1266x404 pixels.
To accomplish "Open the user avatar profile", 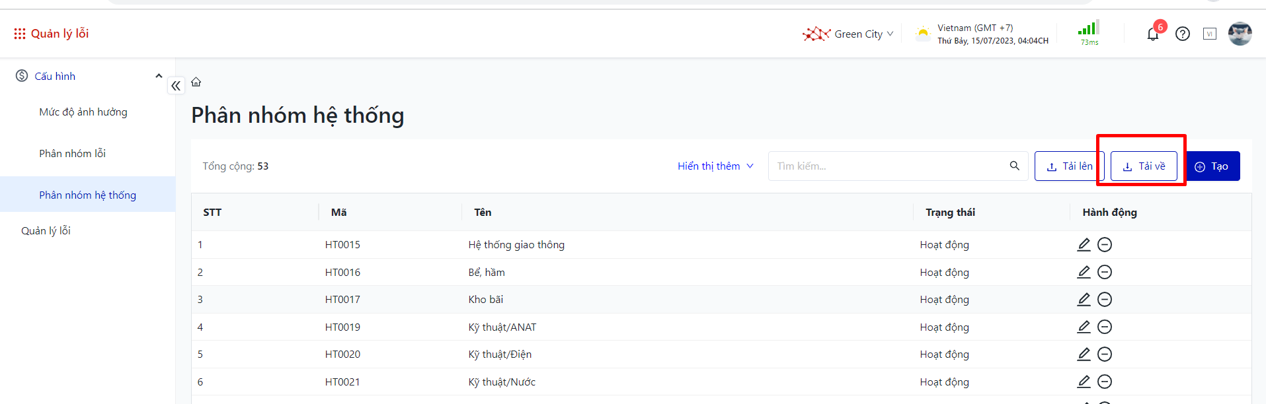I will 1240,34.
